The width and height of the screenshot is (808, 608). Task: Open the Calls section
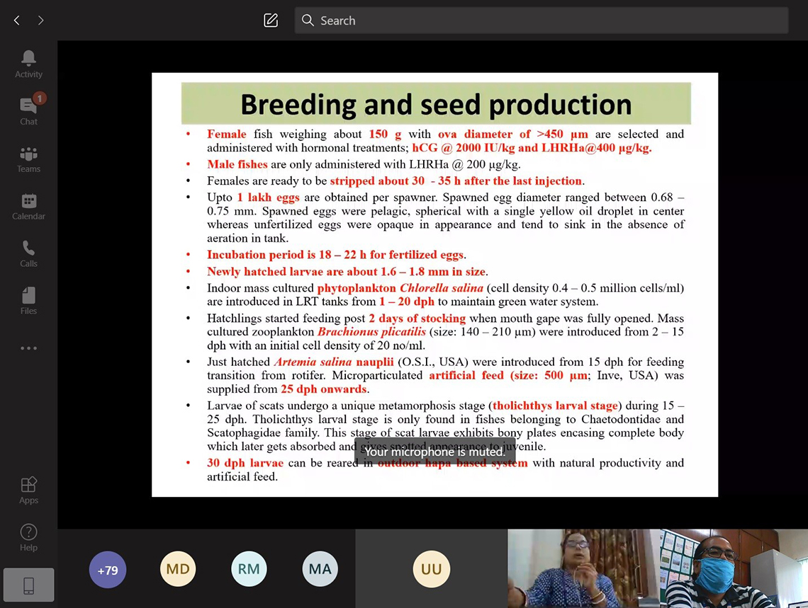(x=28, y=254)
